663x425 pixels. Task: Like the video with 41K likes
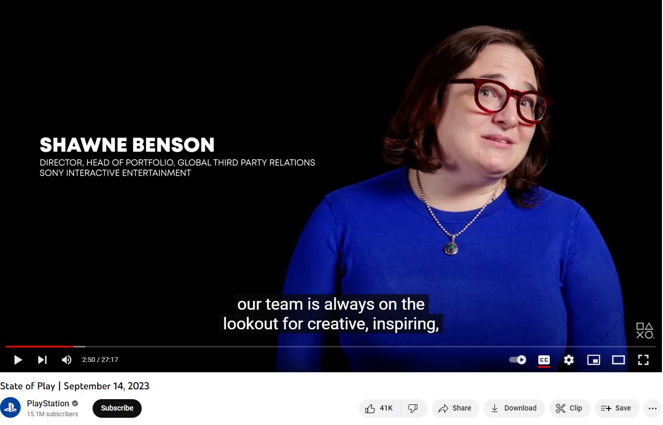pos(380,408)
